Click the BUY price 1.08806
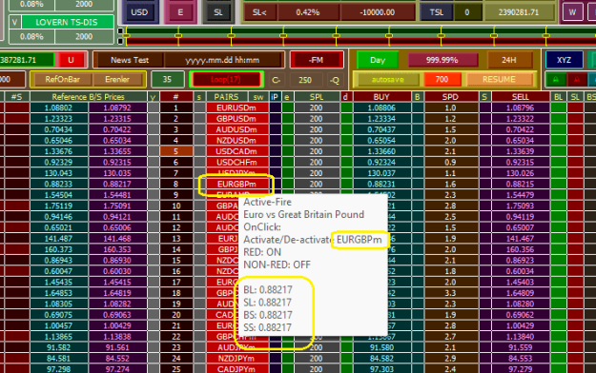 [381, 108]
